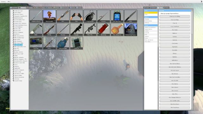Open the Tools tab in right panel
Screen dimensions: 203x114
tap(147, 8)
